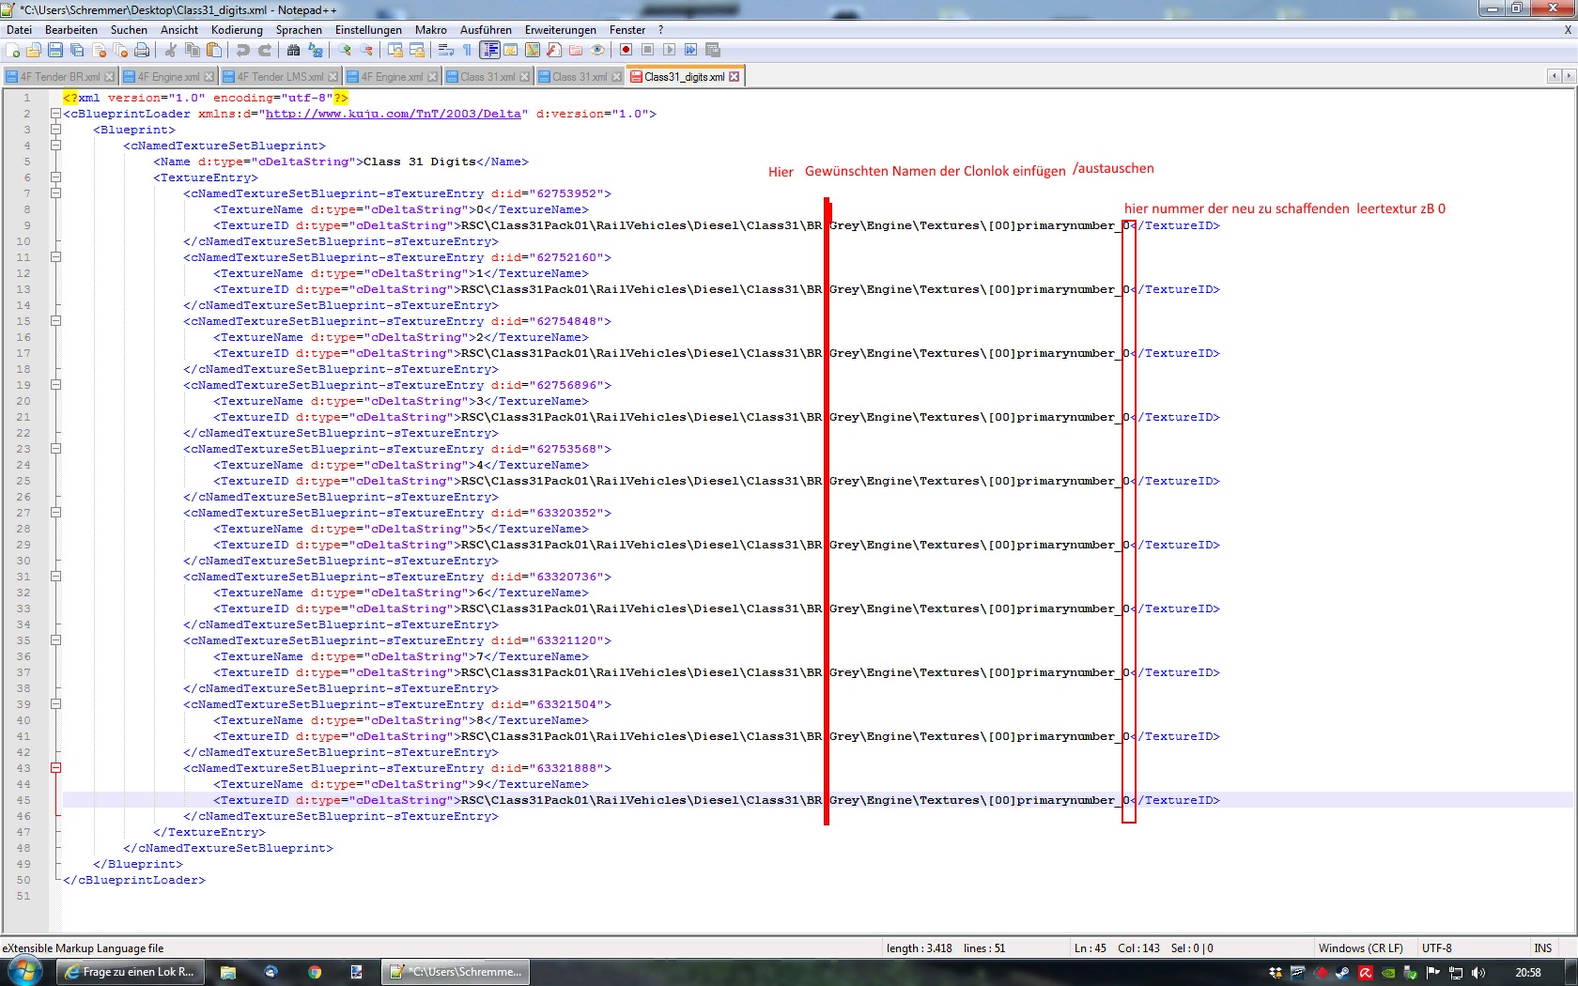Collapse the TextureEntry fold marker on line 6
1578x986 pixels.
click(x=55, y=177)
